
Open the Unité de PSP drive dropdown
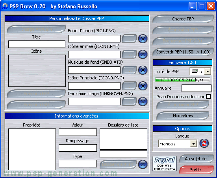[208, 72]
